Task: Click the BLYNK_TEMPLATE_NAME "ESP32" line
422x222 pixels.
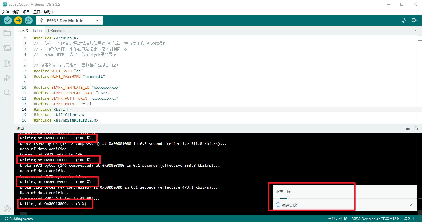Action: pyautogui.click(x=73, y=93)
